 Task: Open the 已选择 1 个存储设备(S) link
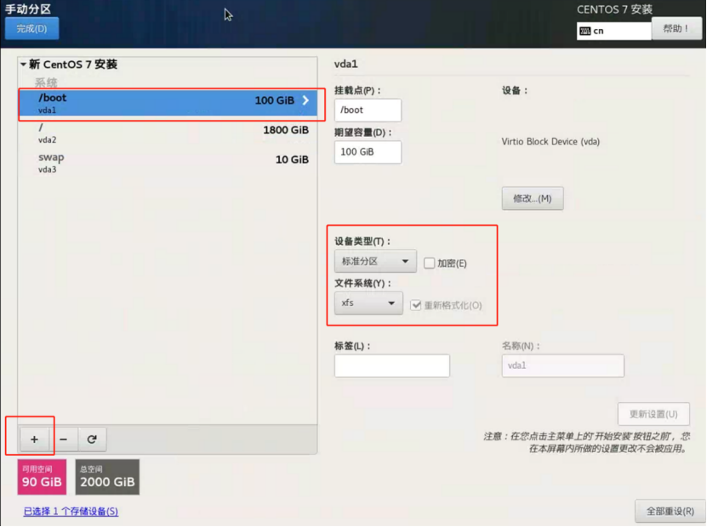[x=71, y=511]
